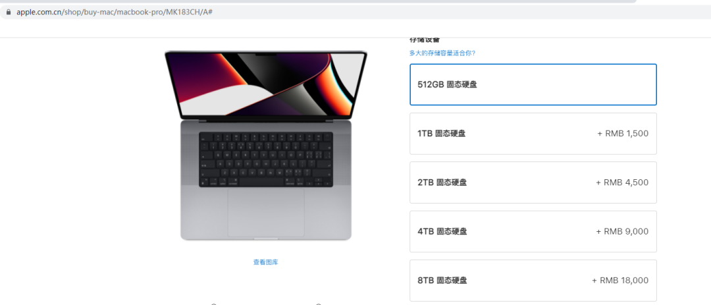Click the + RMB 18,000 price label

coord(620,281)
